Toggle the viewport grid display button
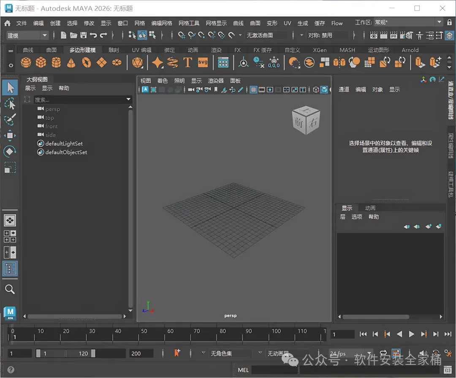Viewport: 456px width, 378px height. point(253,90)
